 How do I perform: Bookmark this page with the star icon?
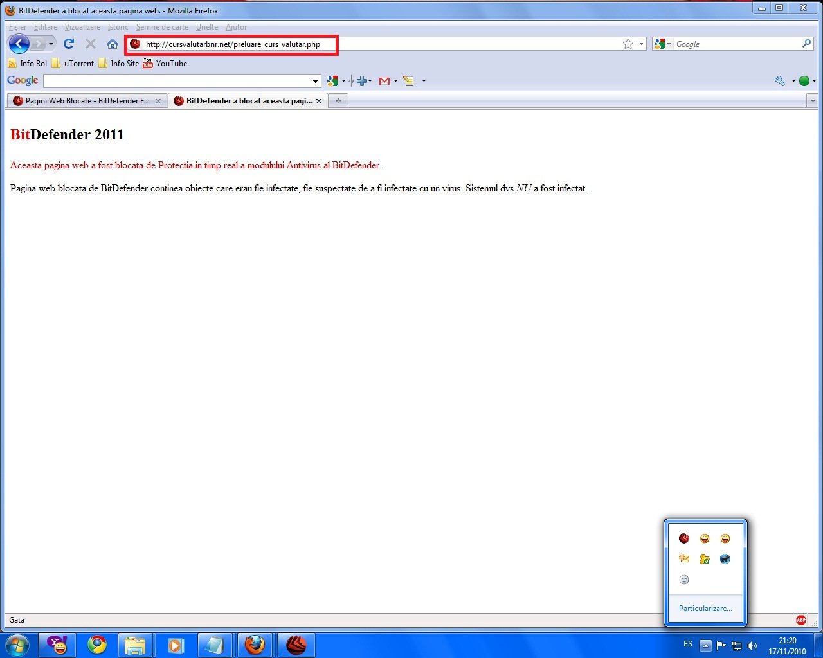tap(628, 44)
